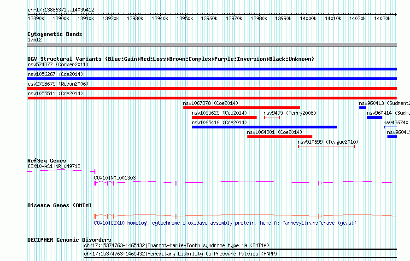Select the nsv960414 blue variant bar
The width and height of the screenshot is (410, 261).
375,117
